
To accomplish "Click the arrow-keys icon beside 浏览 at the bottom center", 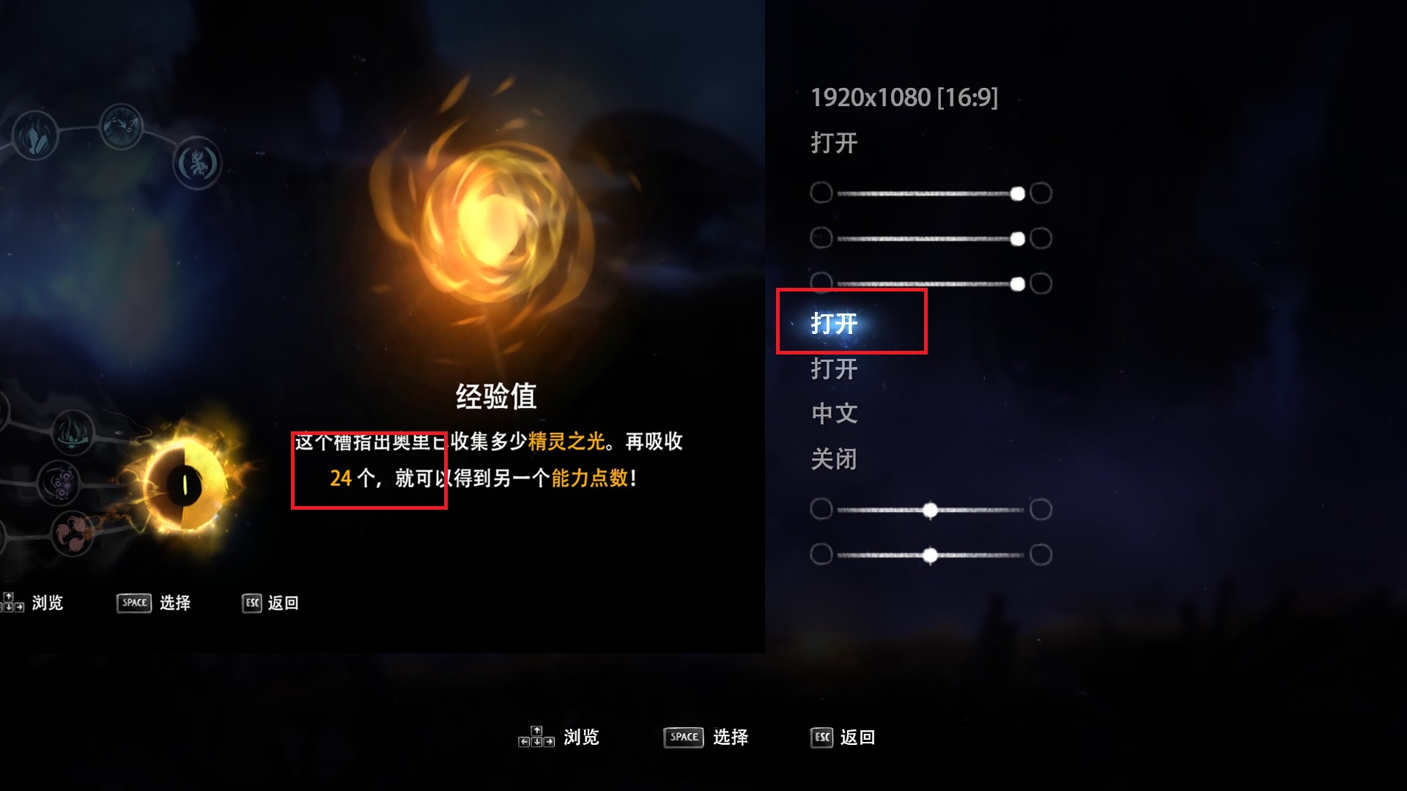I will [536, 737].
